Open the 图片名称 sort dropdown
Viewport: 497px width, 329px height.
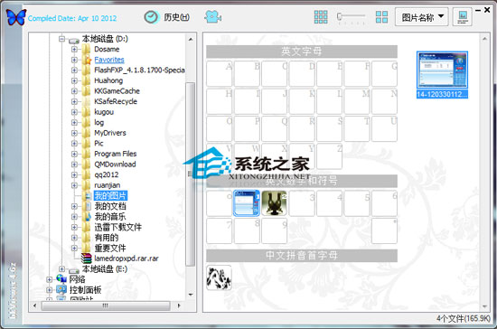422,17
